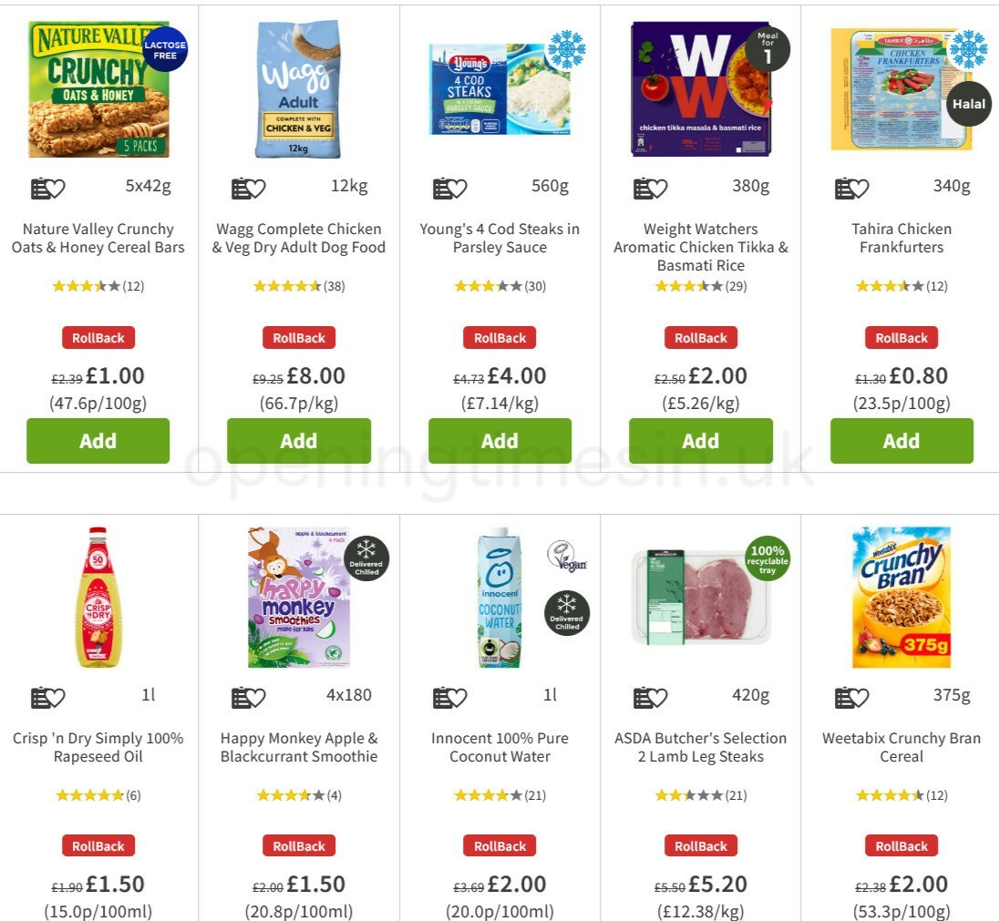Click the Halal badge on Tahira Chicken Frankfurters
This screenshot has width=999, height=921.
click(x=968, y=104)
